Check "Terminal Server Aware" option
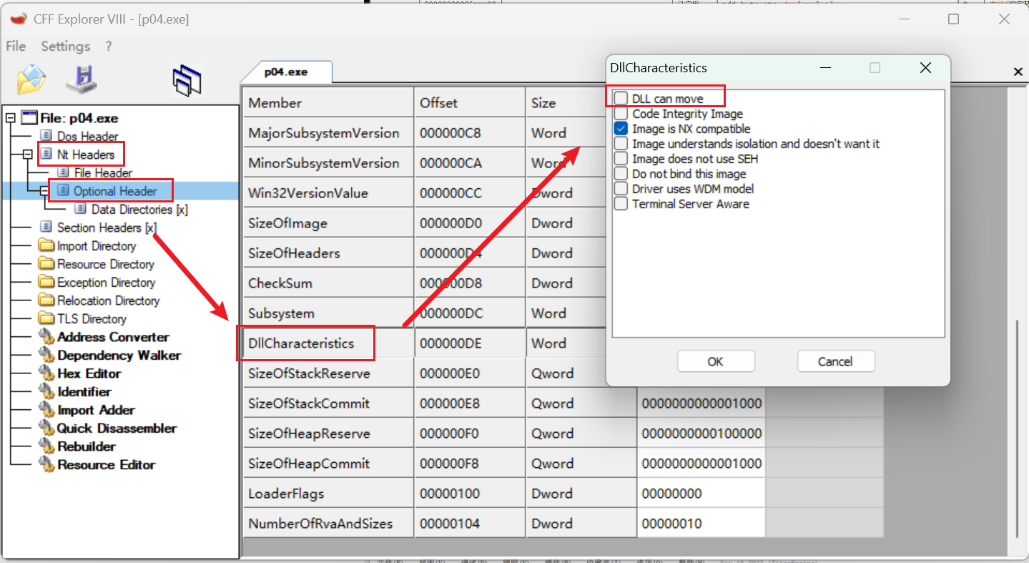 (x=621, y=204)
